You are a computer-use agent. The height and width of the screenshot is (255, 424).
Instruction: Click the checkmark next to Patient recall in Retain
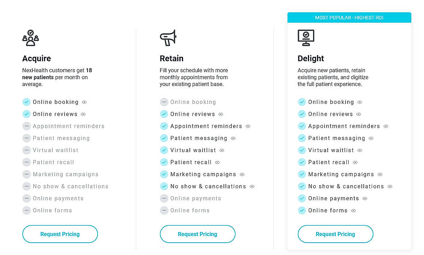164,162
